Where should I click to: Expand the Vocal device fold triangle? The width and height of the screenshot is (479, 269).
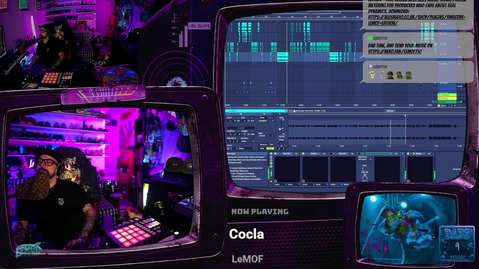point(334,154)
